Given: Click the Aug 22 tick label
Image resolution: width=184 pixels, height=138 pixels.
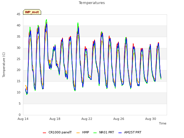Looking at the screenshot, I should point(87,119).
